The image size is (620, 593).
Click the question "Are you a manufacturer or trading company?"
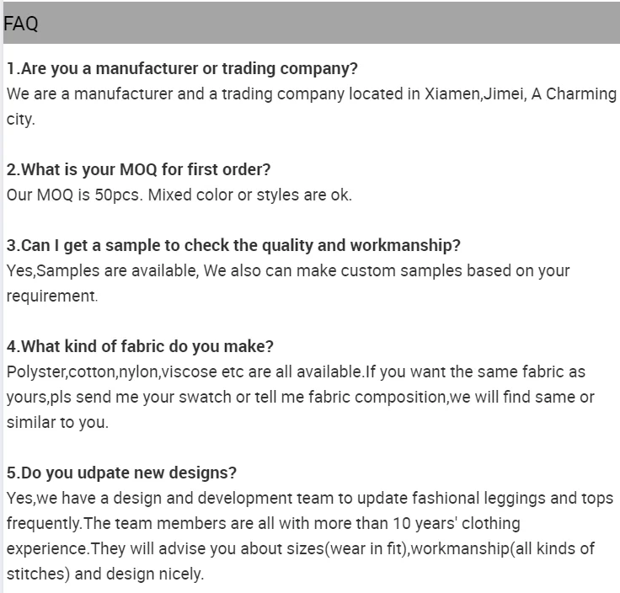point(182,68)
